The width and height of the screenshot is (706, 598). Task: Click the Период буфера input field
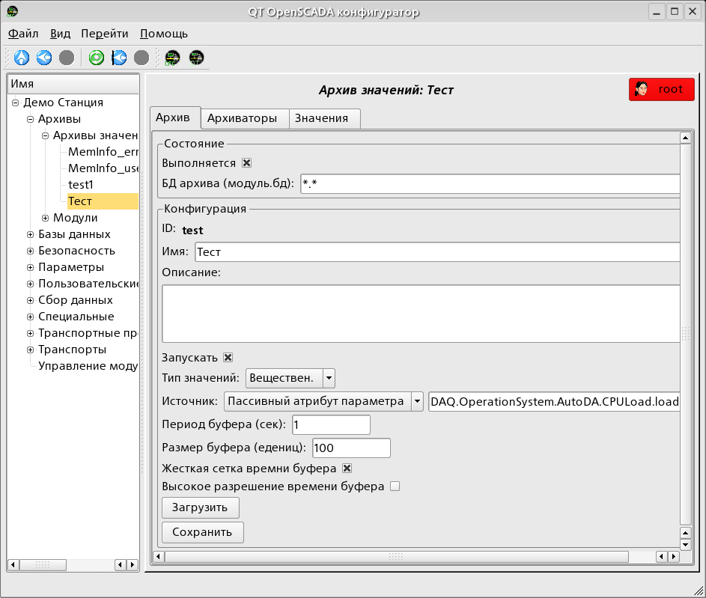coord(330,425)
